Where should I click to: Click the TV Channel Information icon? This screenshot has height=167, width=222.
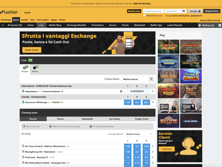pos(91,127)
